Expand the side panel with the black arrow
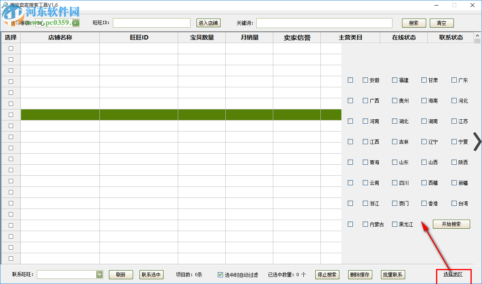 tap(477, 142)
